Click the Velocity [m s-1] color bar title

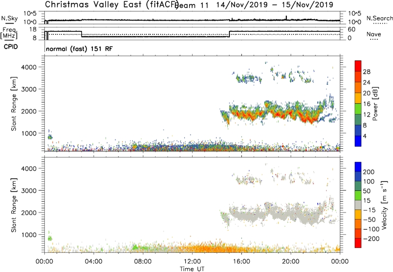click(x=384, y=205)
